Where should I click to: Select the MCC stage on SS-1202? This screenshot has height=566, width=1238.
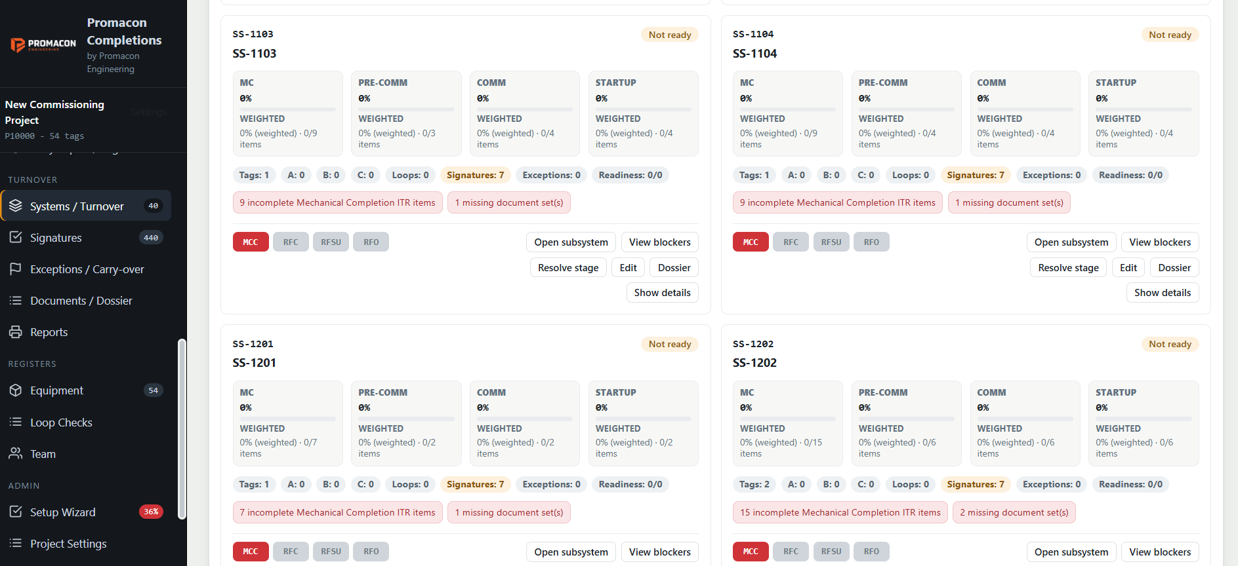click(x=751, y=552)
